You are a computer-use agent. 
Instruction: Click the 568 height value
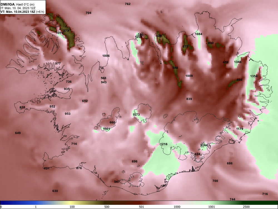click(103, 78)
